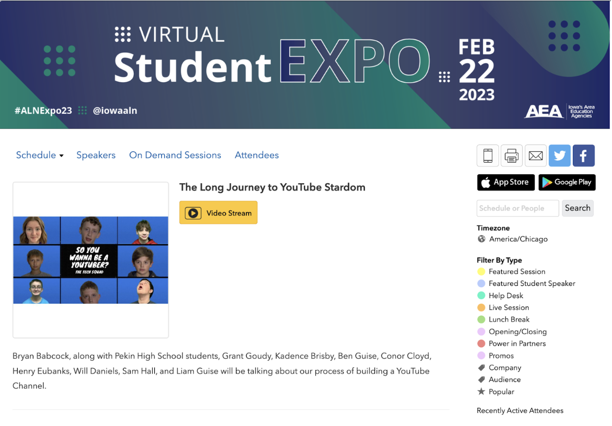Click orange Live Session color dot
The image size is (612, 426).
tap(481, 308)
